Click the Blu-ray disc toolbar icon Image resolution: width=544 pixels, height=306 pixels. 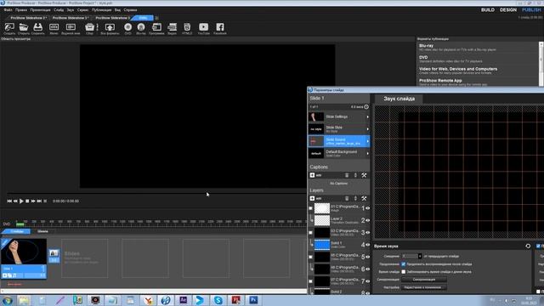141,27
